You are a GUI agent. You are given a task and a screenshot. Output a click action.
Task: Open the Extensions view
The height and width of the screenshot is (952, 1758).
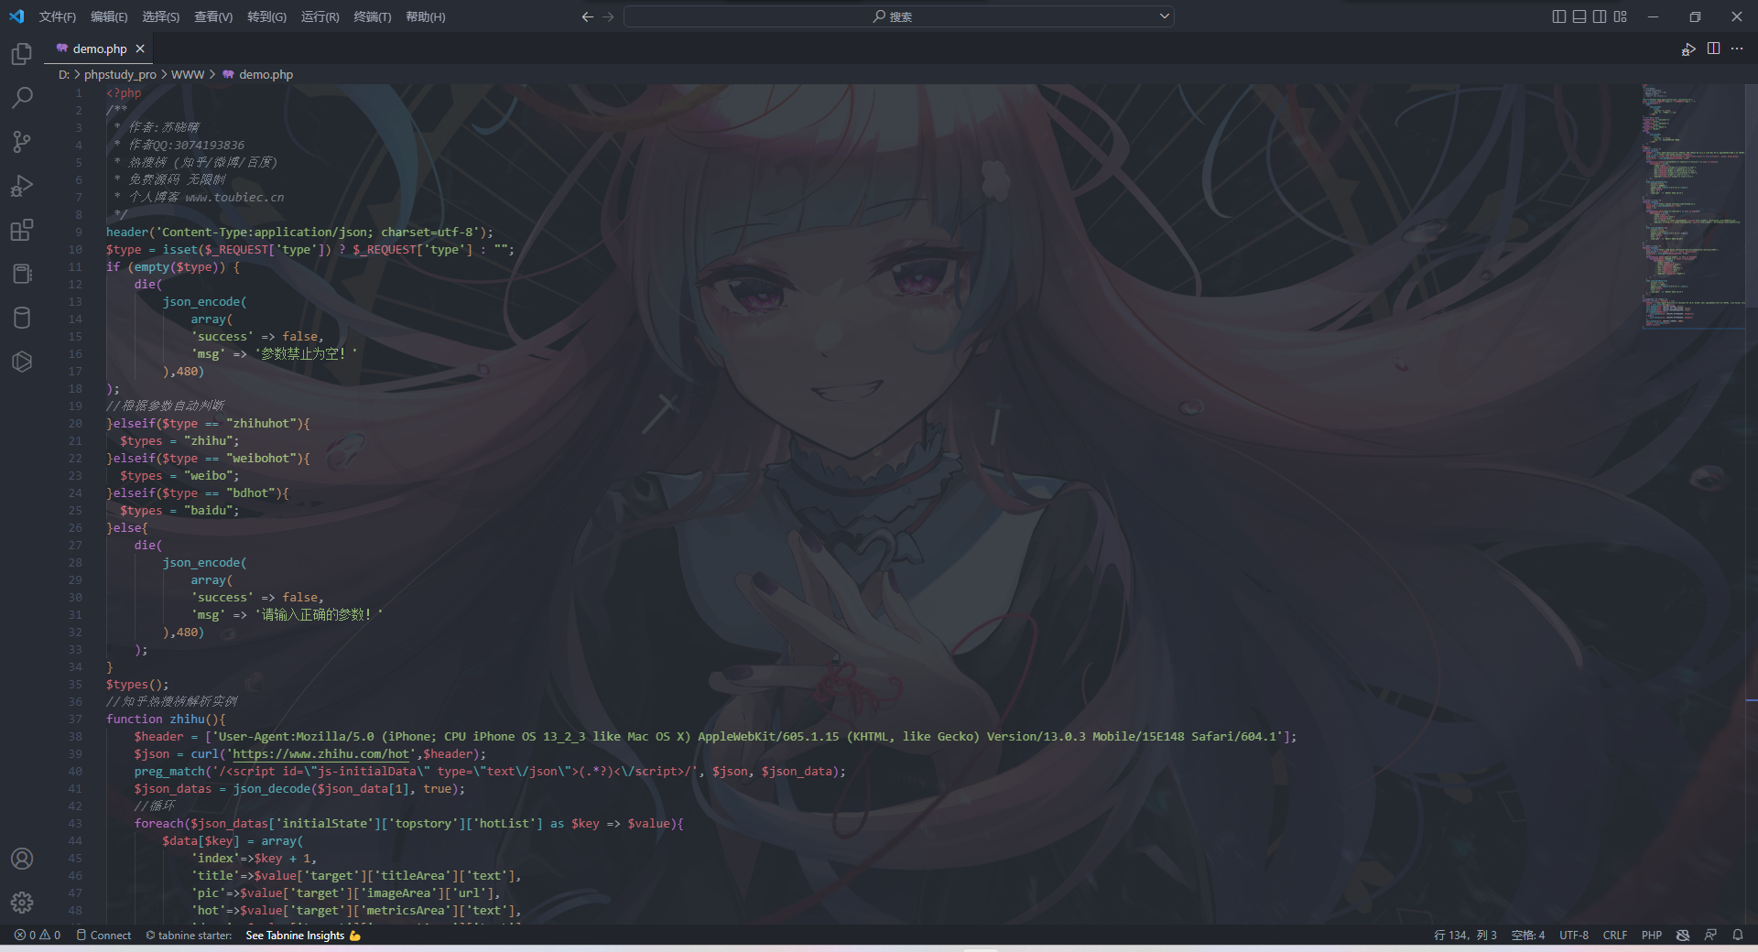(22, 230)
